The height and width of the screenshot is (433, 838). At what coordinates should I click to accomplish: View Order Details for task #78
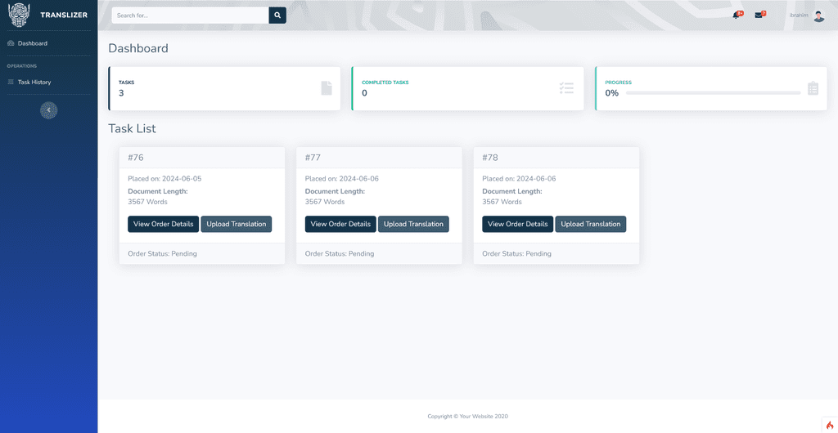coord(518,224)
